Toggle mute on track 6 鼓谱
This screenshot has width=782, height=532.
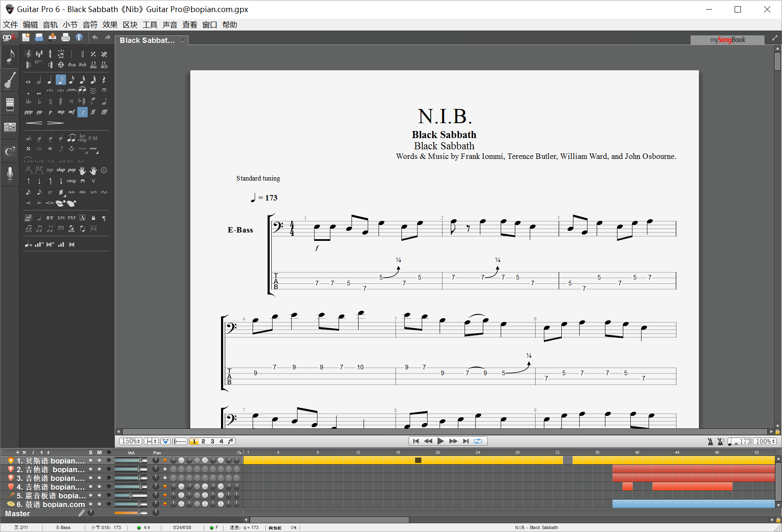pyautogui.click(x=99, y=504)
